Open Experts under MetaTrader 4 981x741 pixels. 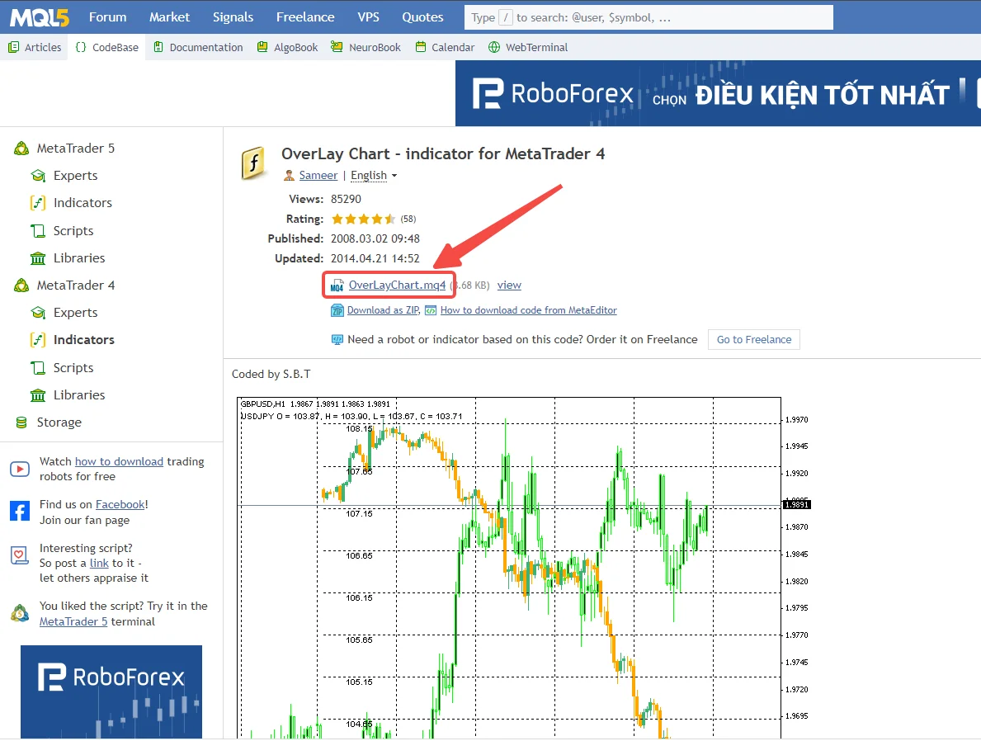coord(76,313)
